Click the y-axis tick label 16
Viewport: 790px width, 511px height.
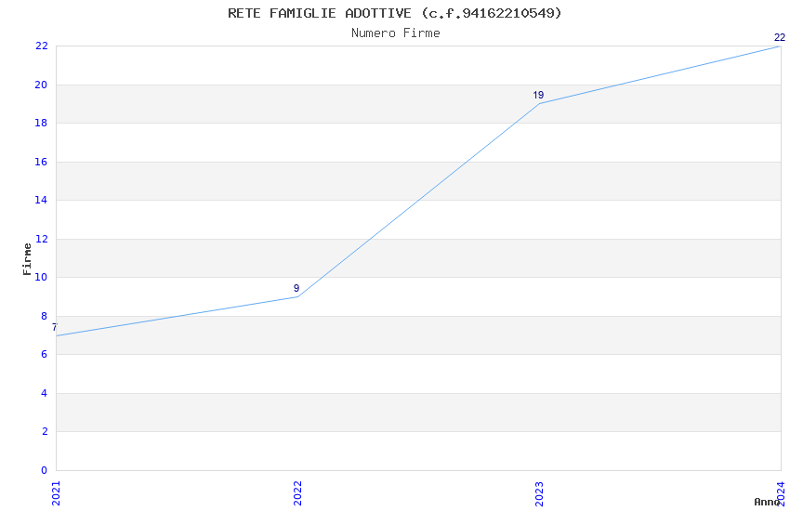[x=41, y=162]
